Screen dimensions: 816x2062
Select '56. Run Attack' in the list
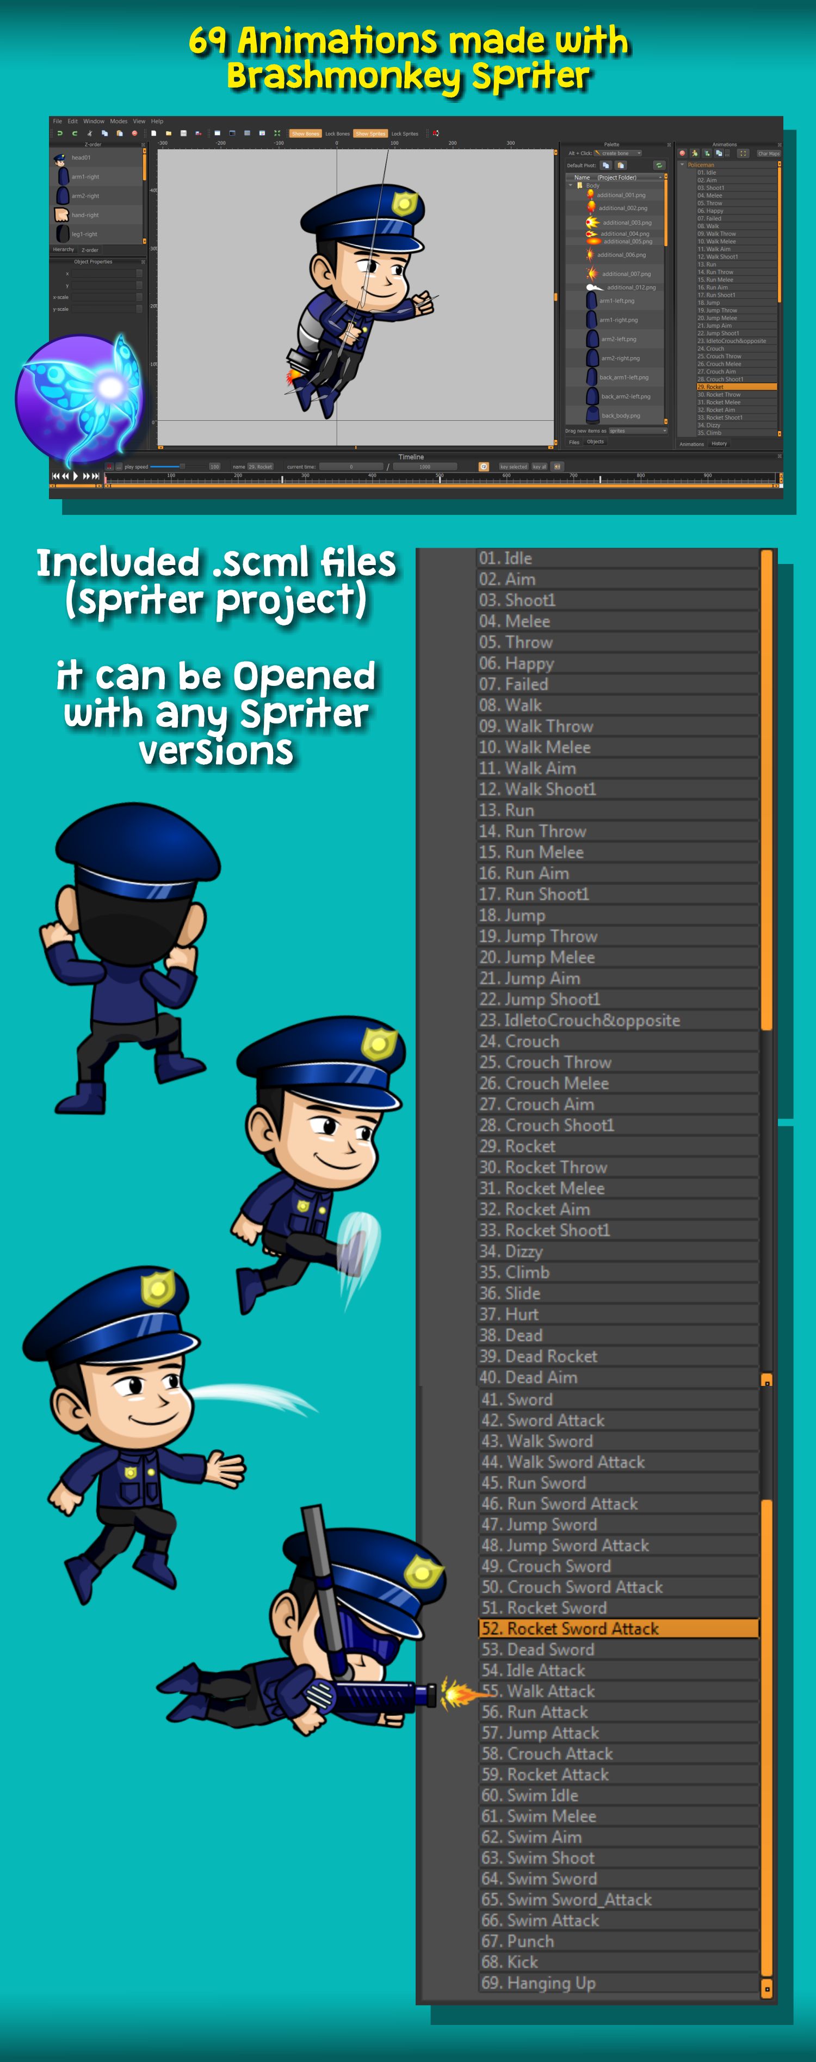point(617,1711)
